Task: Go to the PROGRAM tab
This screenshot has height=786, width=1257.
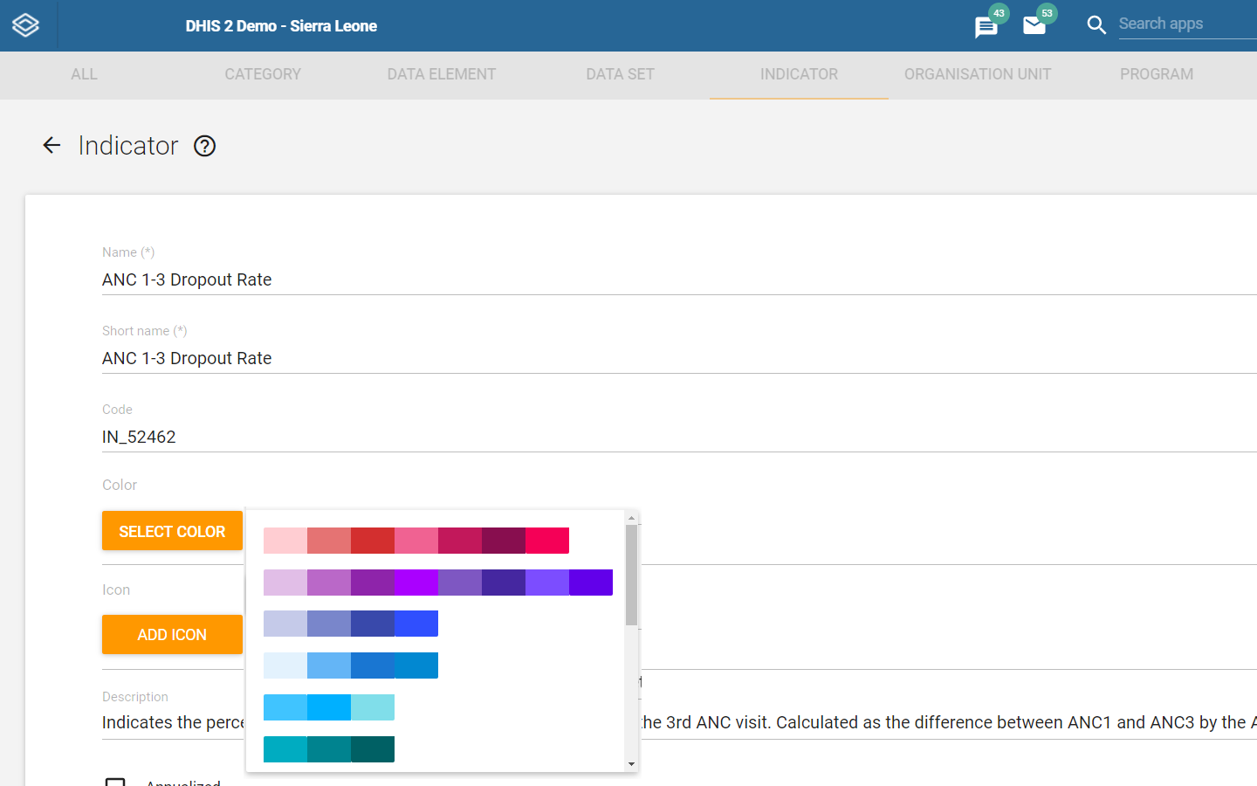Action: 1156,74
